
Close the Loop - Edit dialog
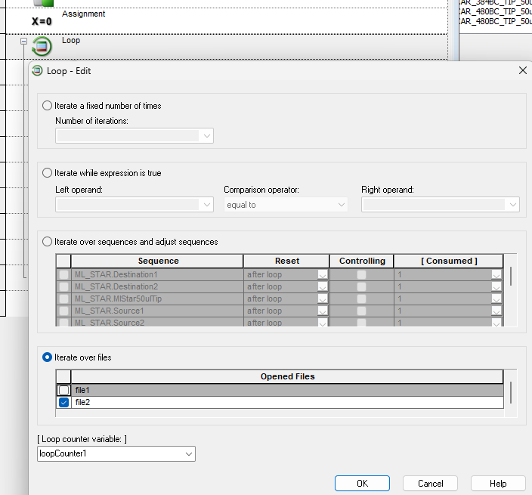(x=522, y=70)
